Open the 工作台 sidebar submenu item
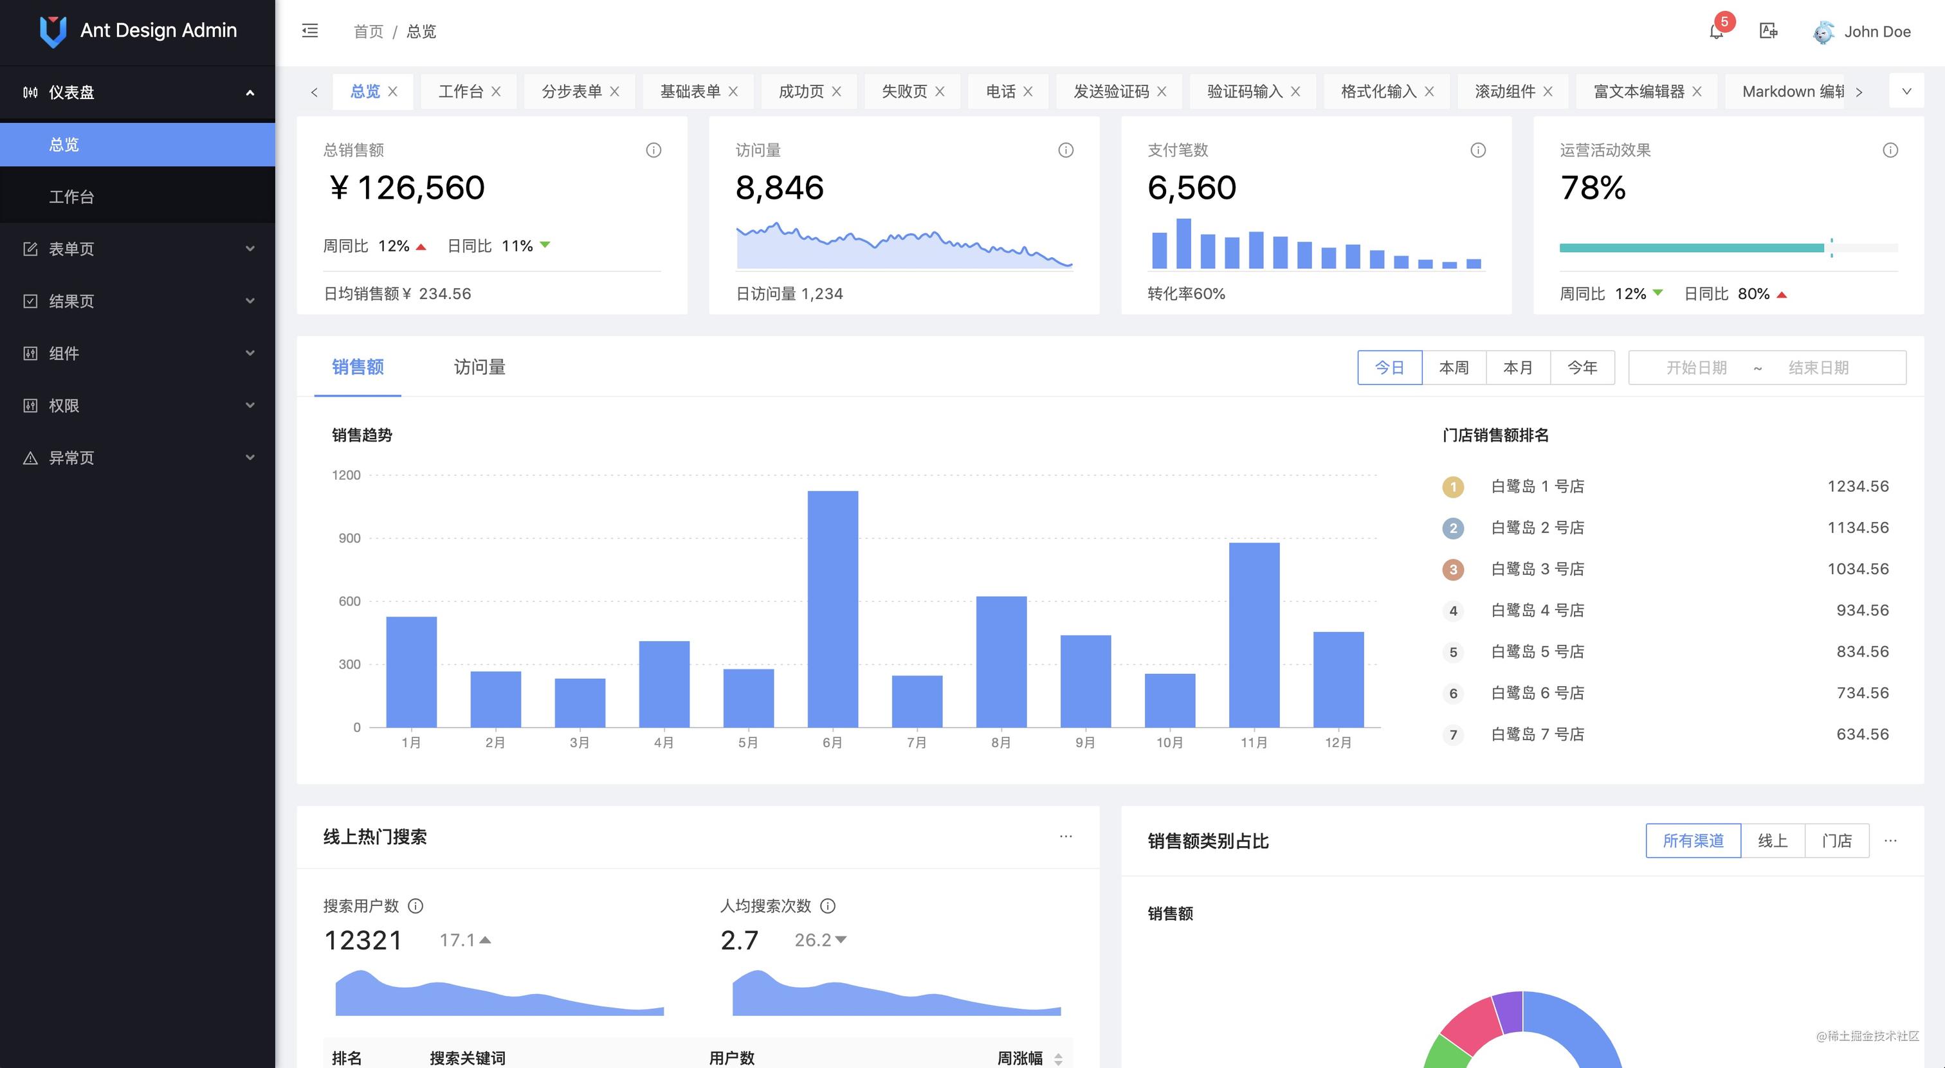Screen dimensions: 1945x1068 (72, 197)
